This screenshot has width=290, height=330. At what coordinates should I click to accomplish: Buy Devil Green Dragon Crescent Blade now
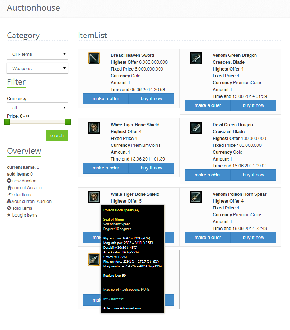tap(254, 175)
